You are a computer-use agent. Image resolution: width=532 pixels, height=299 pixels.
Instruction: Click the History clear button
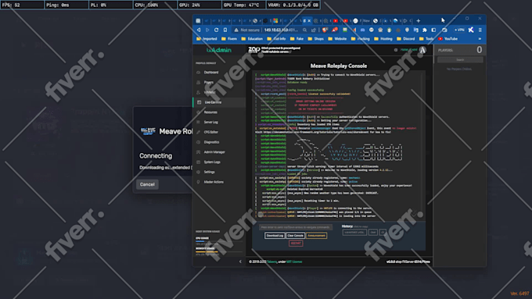point(373,233)
